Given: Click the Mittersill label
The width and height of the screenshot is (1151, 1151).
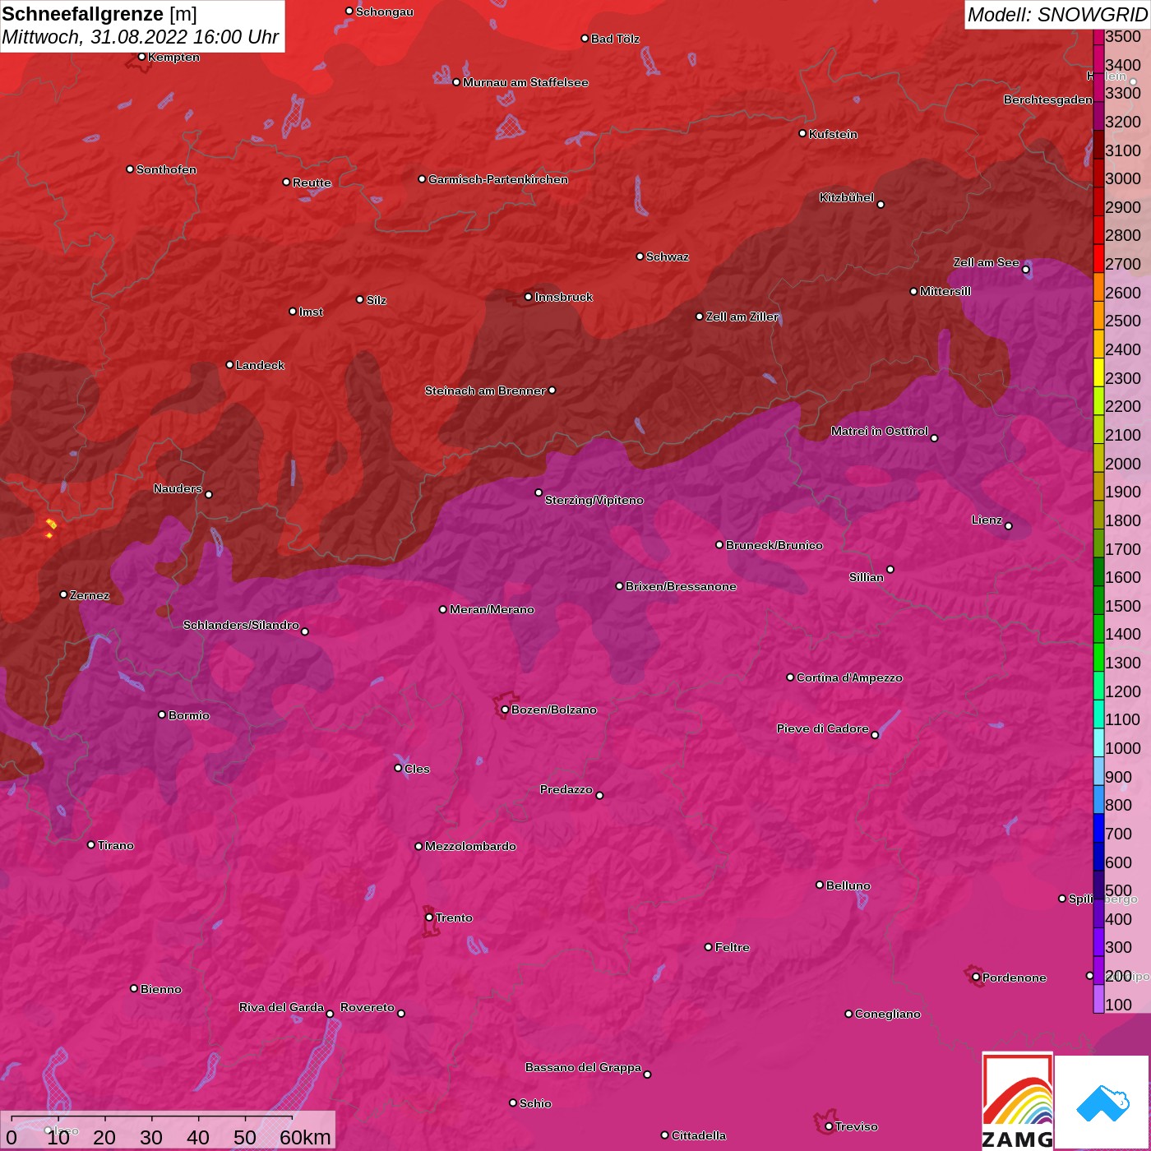Looking at the screenshot, I should pos(945,291).
